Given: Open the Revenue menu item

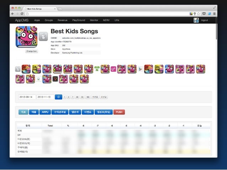Looking at the screenshot, I should point(62,20).
